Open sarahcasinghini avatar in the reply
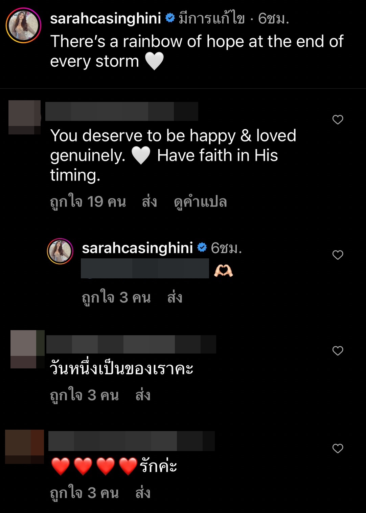The image size is (366, 513). click(60, 251)
